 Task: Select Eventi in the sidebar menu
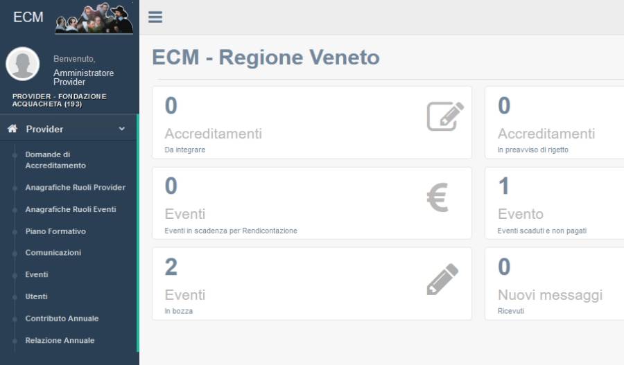click(x=37, y=275)
